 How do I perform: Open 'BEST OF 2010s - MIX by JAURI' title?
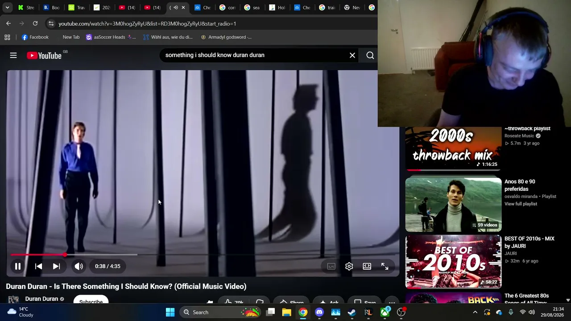(530, 242)
